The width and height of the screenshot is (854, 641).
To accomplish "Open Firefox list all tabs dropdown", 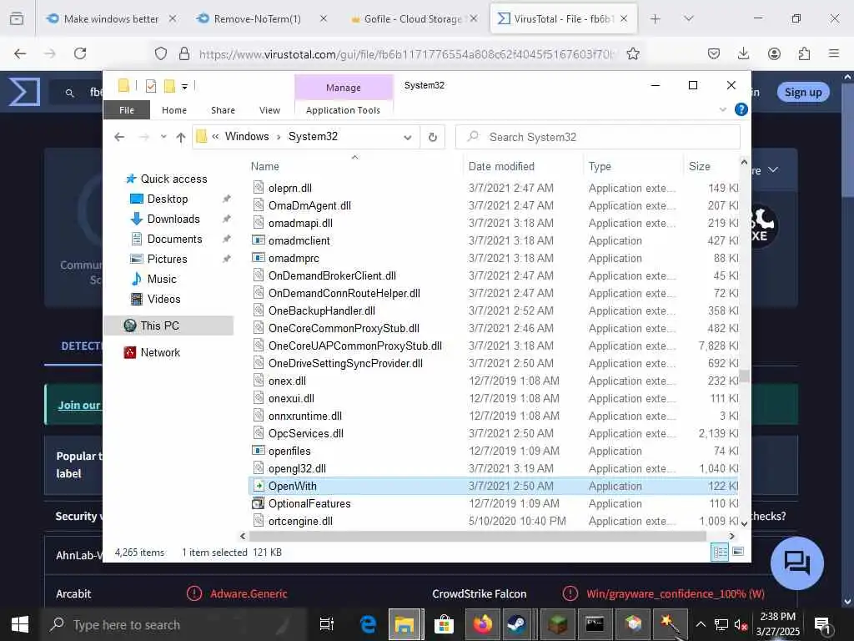I will [x=688, y=18].
